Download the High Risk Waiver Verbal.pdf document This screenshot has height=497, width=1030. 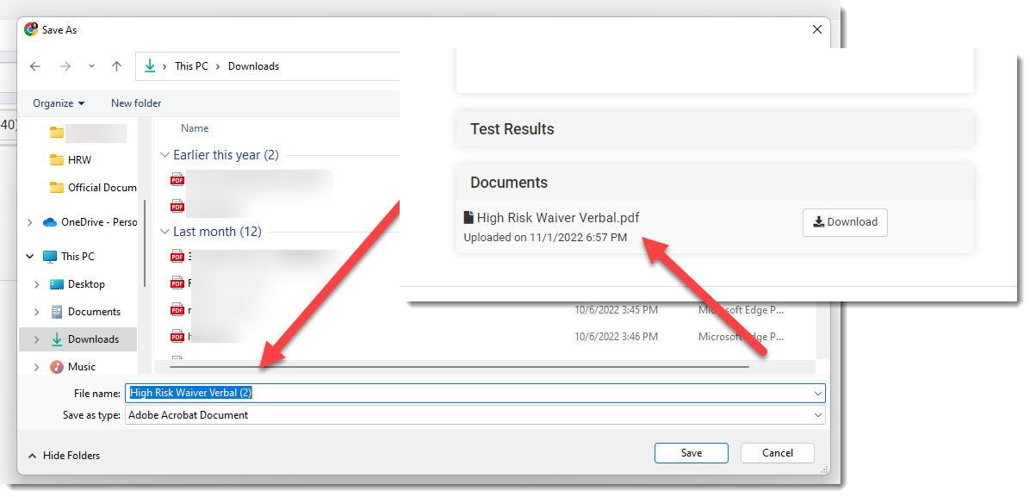pyautogui.click(x=844, y=222)
